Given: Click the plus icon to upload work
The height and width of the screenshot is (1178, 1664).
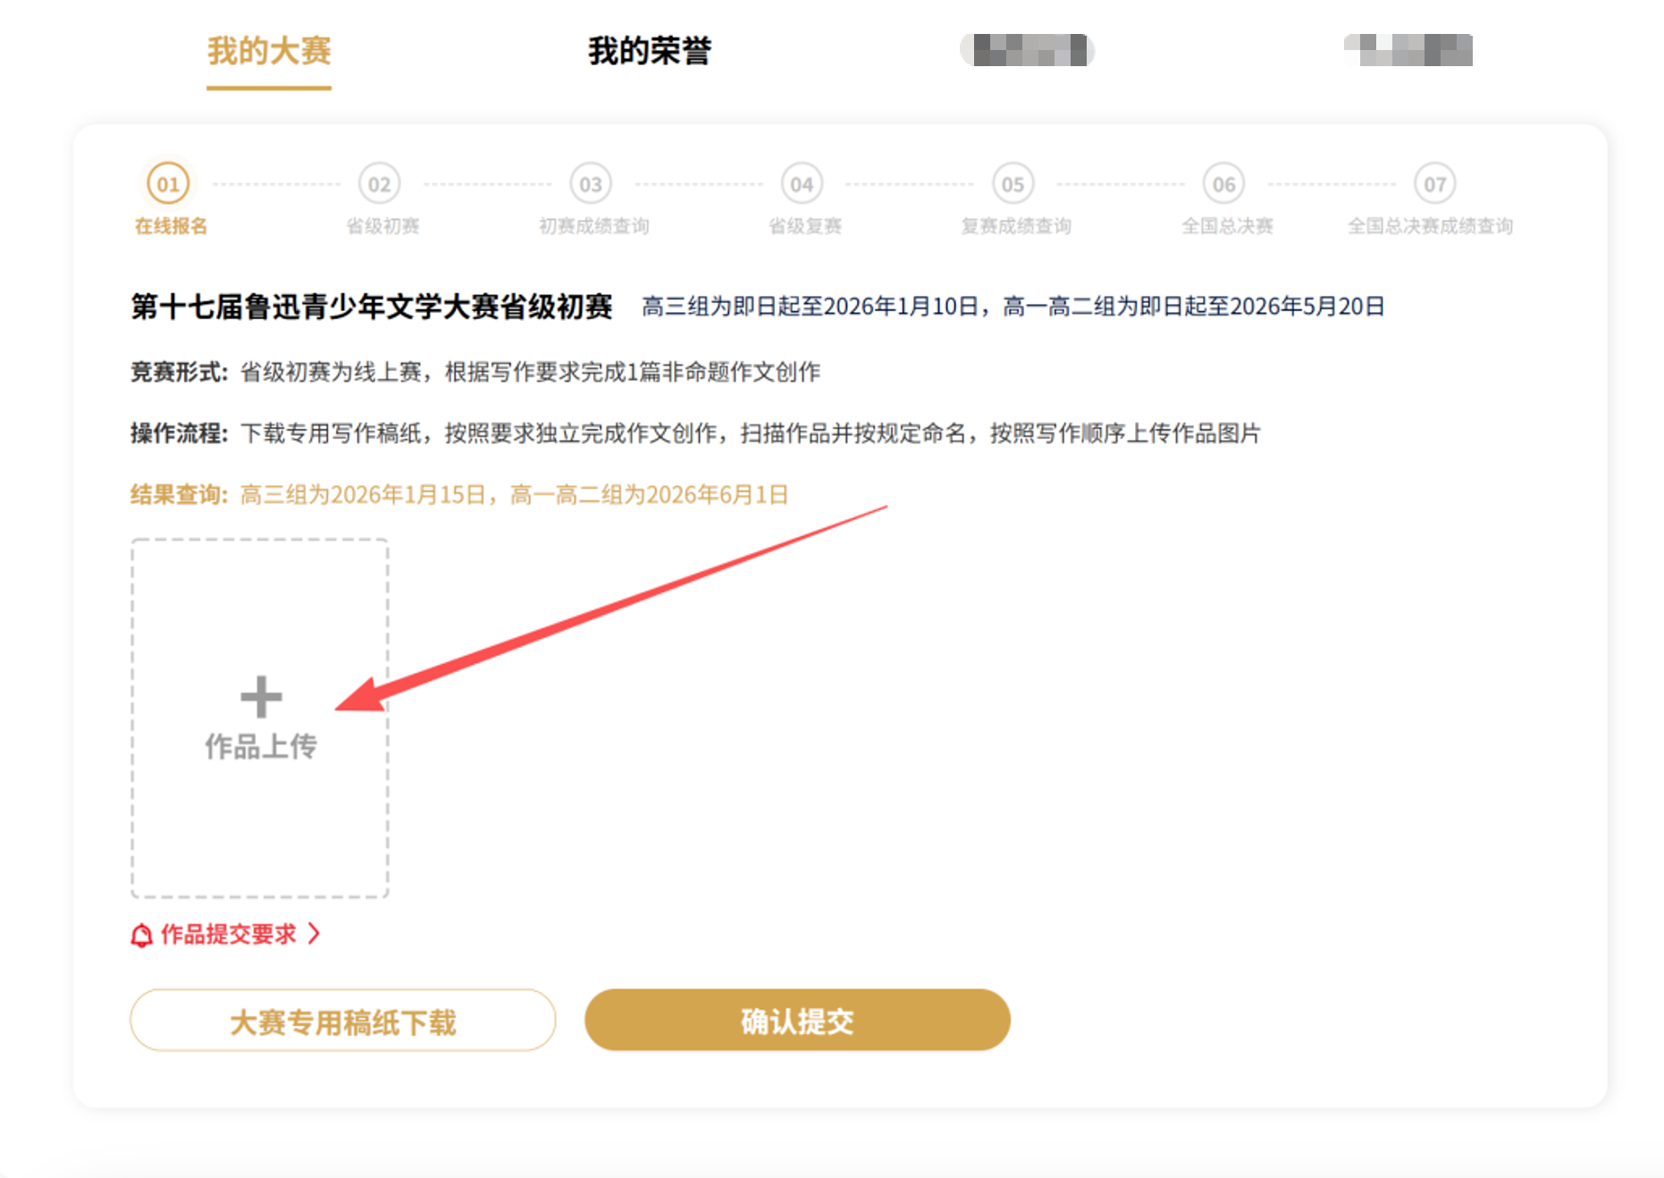Looking at the screenshot, I should tap(261, 697).
